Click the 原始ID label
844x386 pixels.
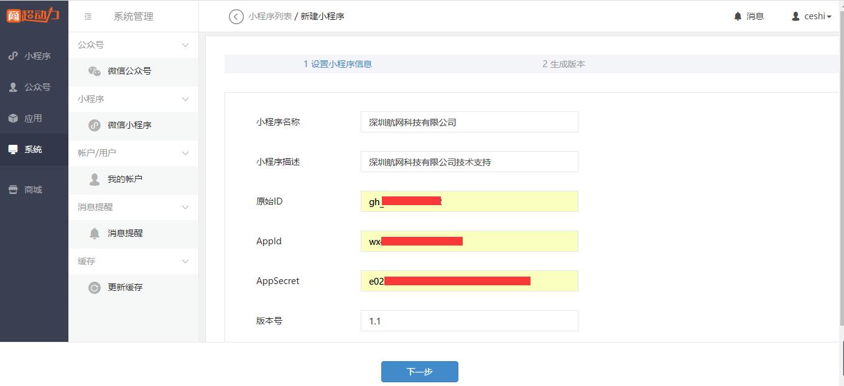click(269, 201)
